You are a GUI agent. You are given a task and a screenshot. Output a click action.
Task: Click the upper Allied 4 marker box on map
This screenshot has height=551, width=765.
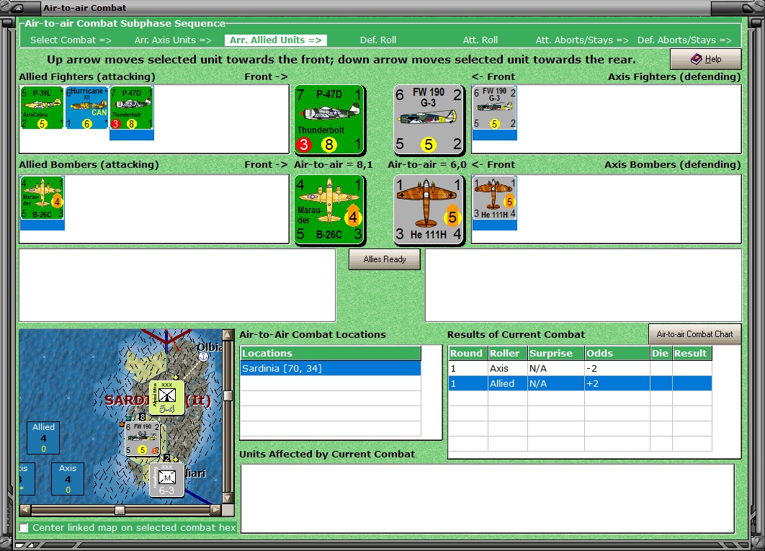tap(43, 438)
